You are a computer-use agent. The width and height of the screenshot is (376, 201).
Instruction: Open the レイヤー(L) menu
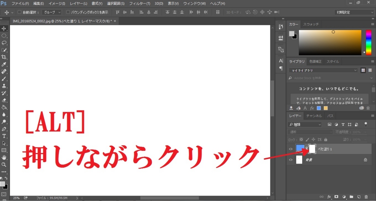79,4
